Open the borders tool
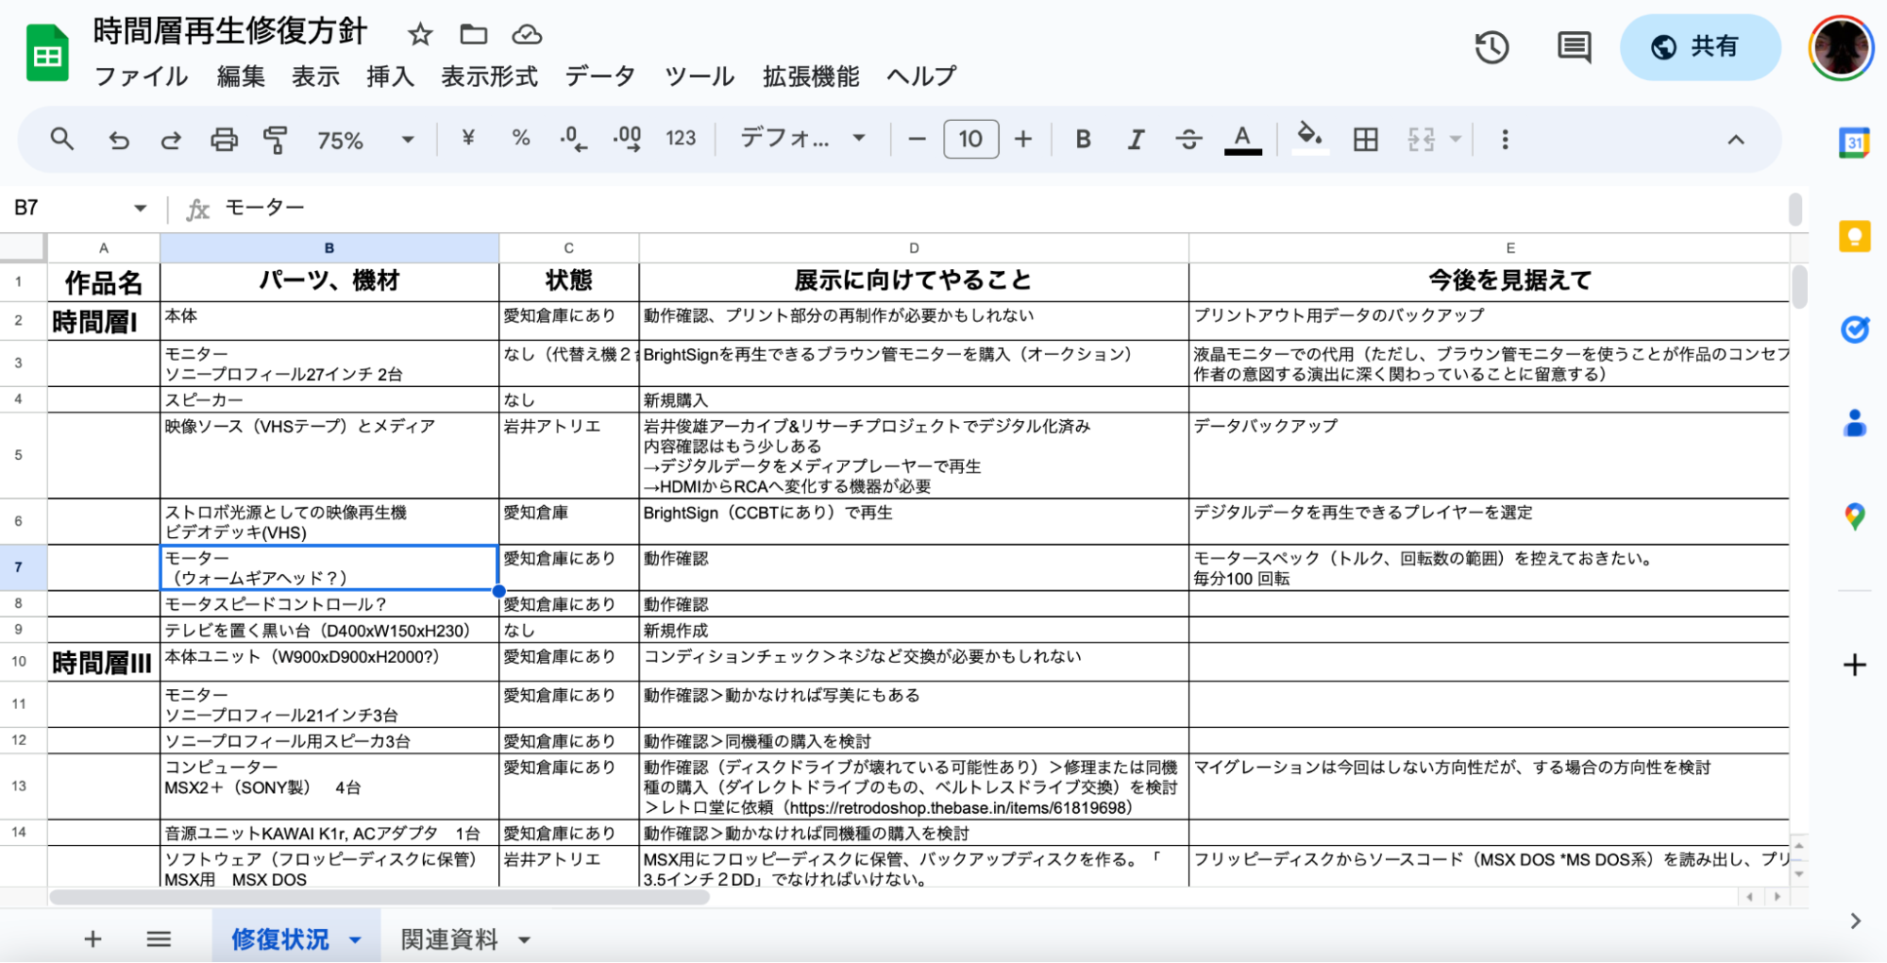Image resolution: width=1887 pixels, height=963 pixels. pos(1365,140)
